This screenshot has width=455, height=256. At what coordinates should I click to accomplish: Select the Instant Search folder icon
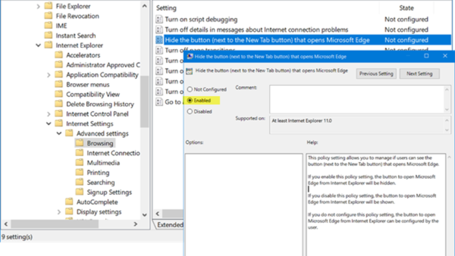click(x=48, y=36)
